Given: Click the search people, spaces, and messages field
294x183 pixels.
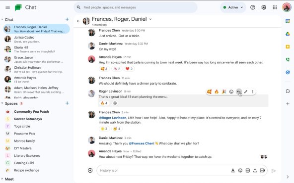Looking at the screenshot, I should pyautogui.click(x=136, y=7).
